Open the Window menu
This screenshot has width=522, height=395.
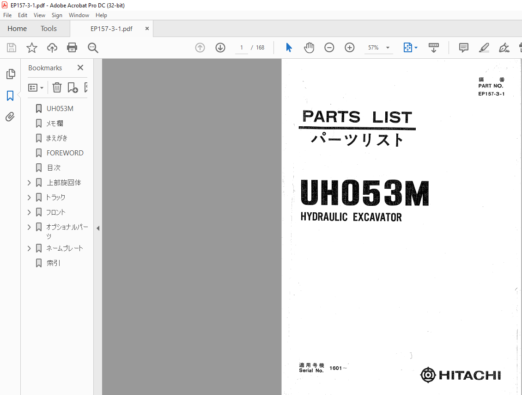coord(79,15)
